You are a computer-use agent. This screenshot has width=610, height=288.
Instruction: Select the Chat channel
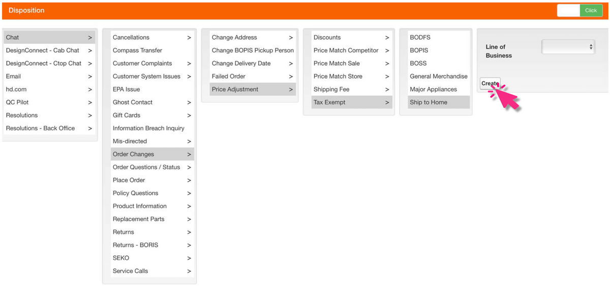tap(49, 38)
